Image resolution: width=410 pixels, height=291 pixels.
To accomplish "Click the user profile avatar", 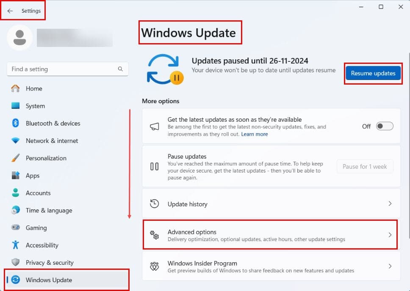I will tap(19, 38).
